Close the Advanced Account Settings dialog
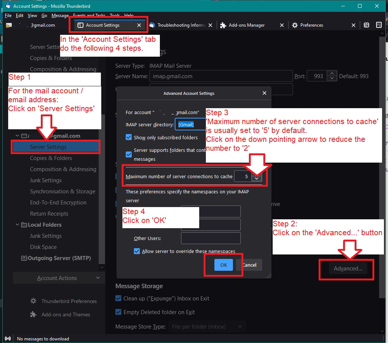Screen dimensions: 388x343 tap(264, 93)
